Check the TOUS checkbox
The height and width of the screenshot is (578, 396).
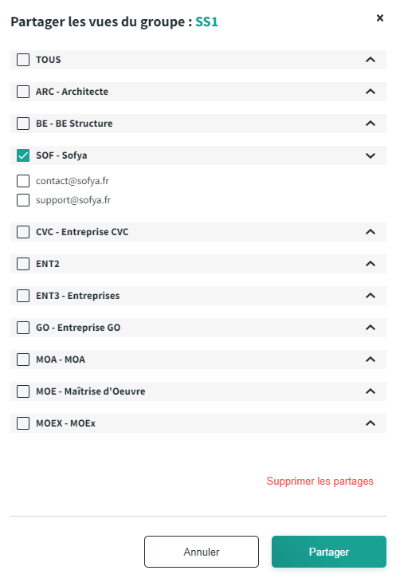(x=23, y=60)
